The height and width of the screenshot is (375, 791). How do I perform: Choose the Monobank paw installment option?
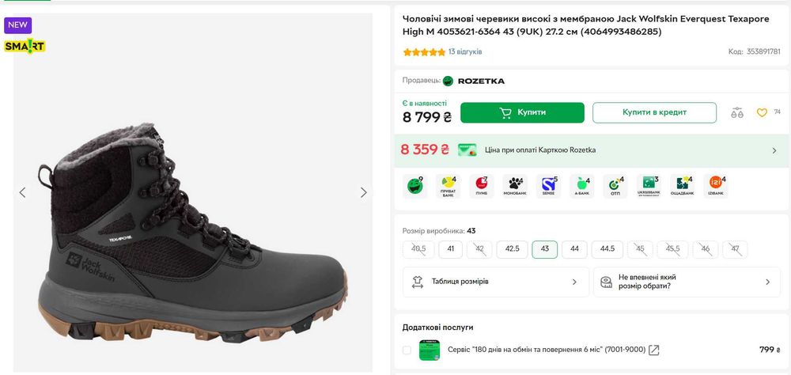point(515,187)
